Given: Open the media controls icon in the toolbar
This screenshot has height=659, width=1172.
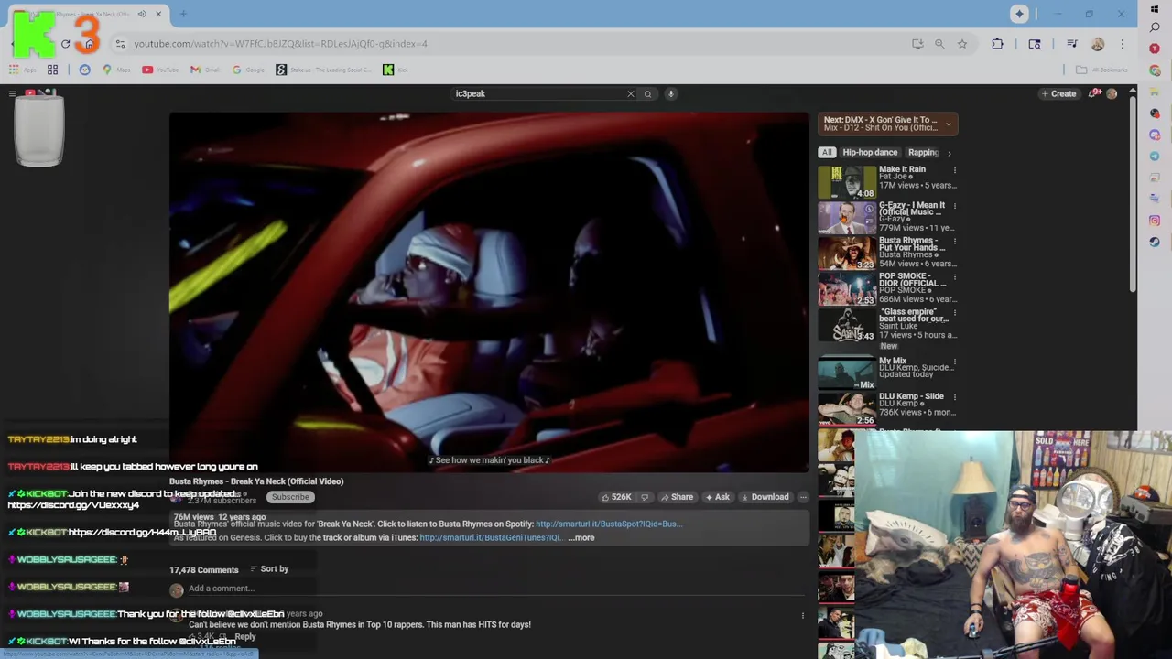Looking at the screenshot, I should (x=1072, y=44).
